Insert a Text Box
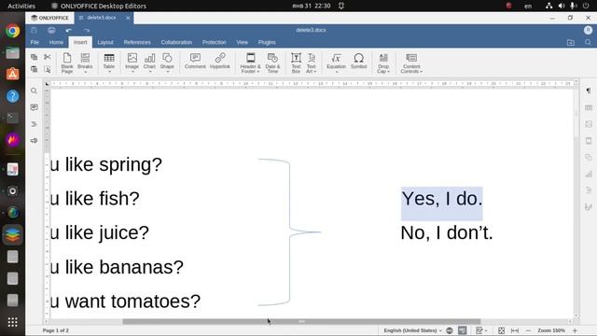The height and width of the screenshot is (336, 597). [296, 63]
